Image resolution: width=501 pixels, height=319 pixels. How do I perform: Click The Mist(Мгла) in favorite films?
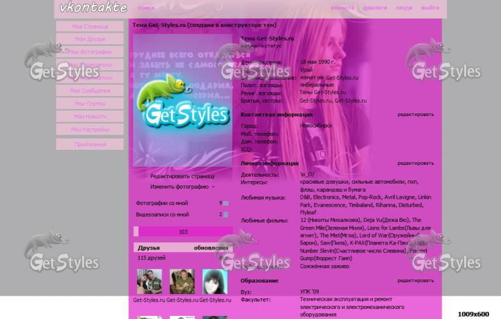point(338,236)
